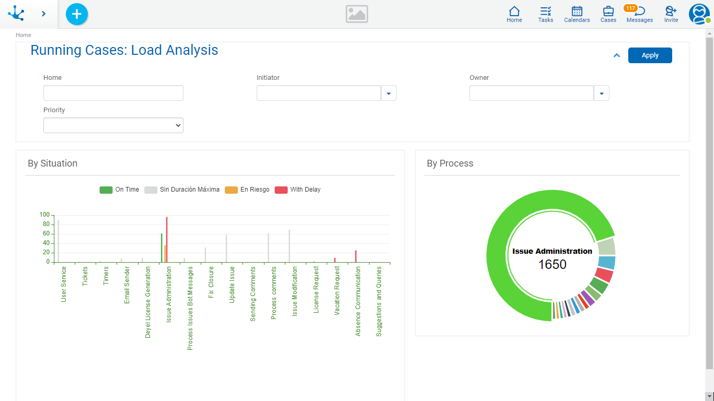Toggle the En Riesgo legend swatch

[231, 190]
